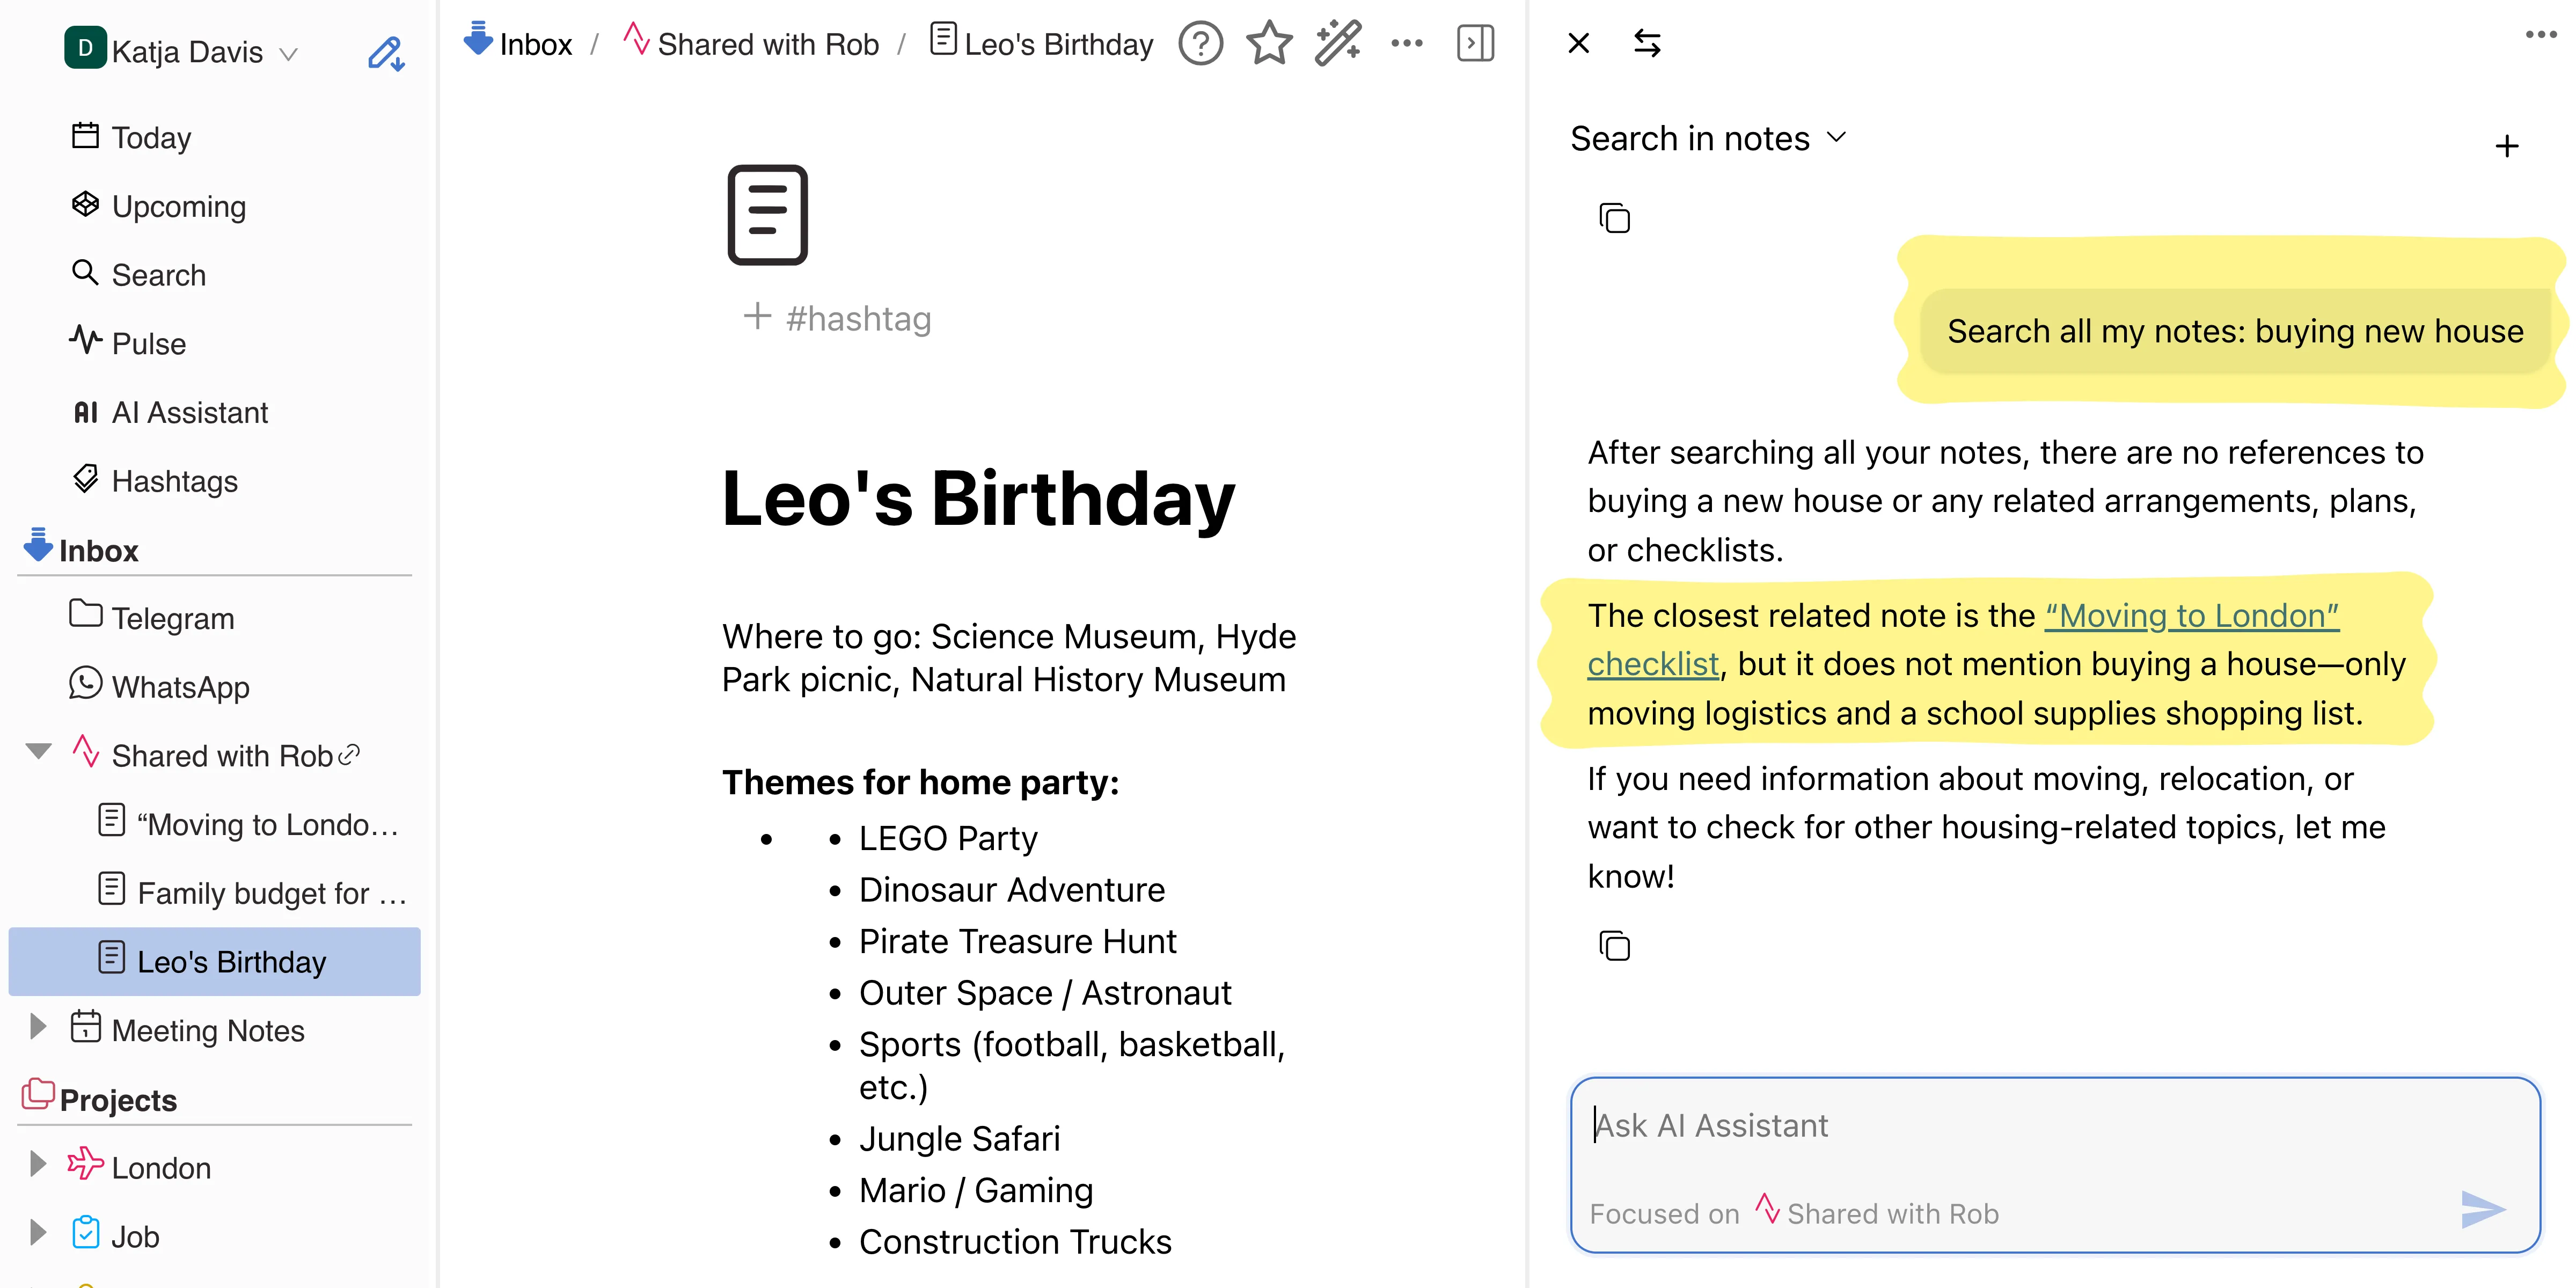
Task: Open the "Moving to London" checklist link
Action: (2191, 615)
